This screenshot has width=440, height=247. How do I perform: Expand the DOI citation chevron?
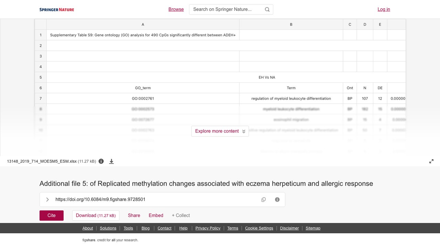[47, 199]
